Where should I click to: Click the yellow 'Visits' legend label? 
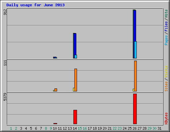166,72
